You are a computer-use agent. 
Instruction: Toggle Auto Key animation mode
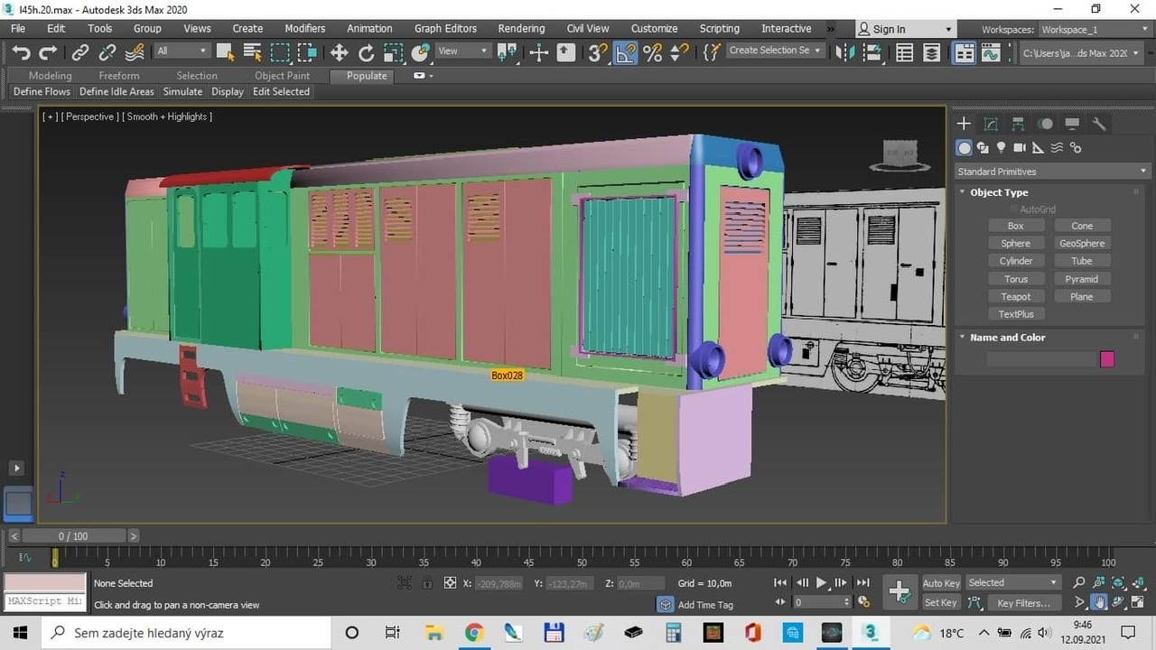coord(940,583)
